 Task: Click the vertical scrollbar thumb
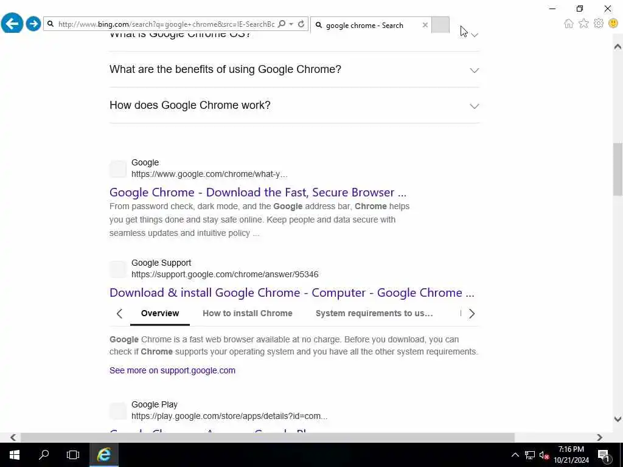pyautogui.click(x=618, y=169)
